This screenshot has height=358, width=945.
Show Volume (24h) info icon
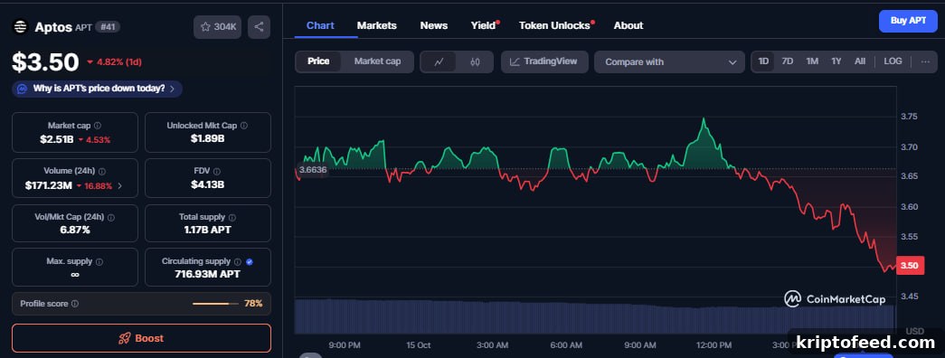pos(102,171)
